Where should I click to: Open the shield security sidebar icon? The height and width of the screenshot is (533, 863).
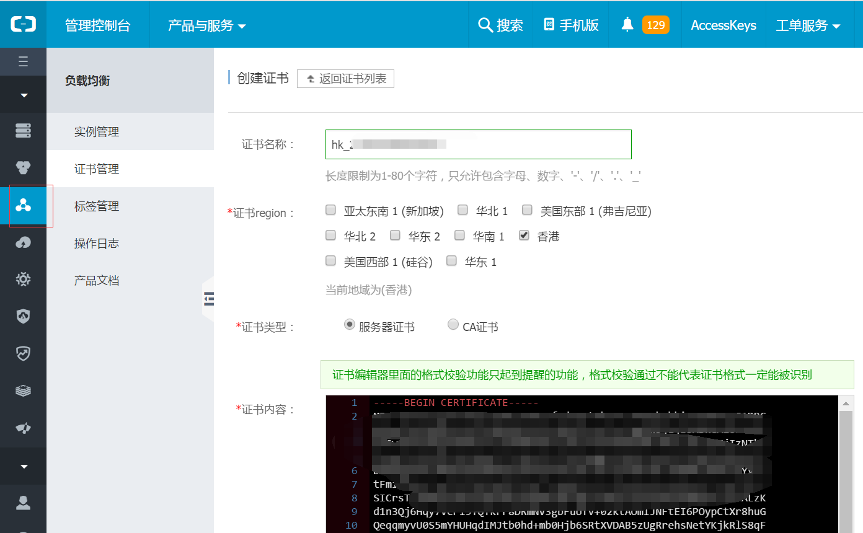tap(24, 317)
